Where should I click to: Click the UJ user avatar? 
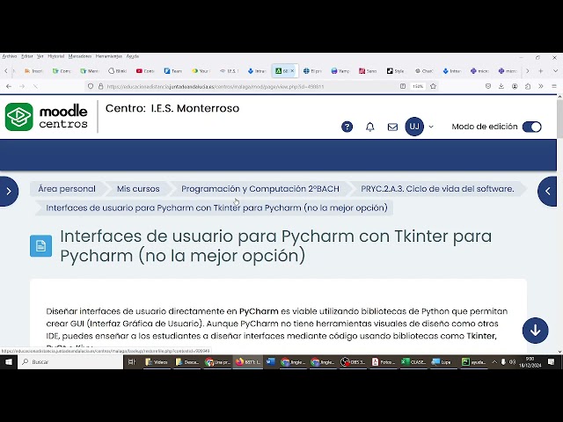pos(414,127)
